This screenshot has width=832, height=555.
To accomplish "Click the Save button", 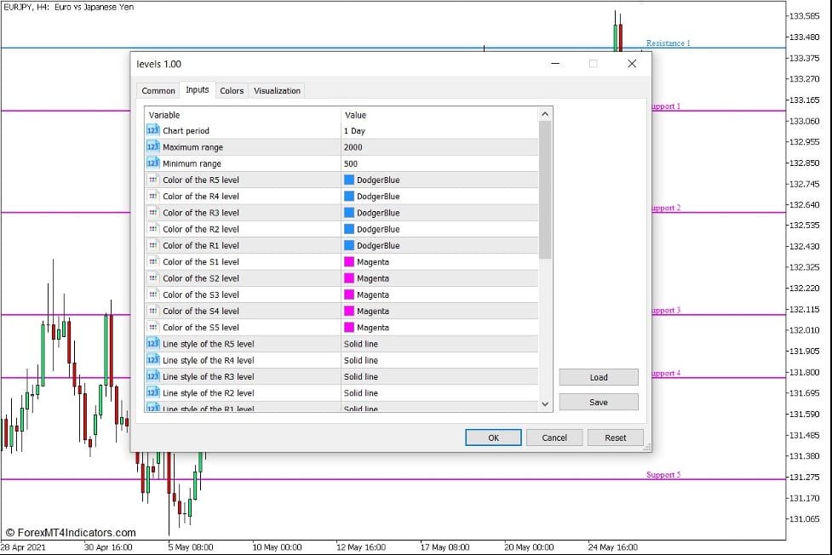I will coord(598,402).
